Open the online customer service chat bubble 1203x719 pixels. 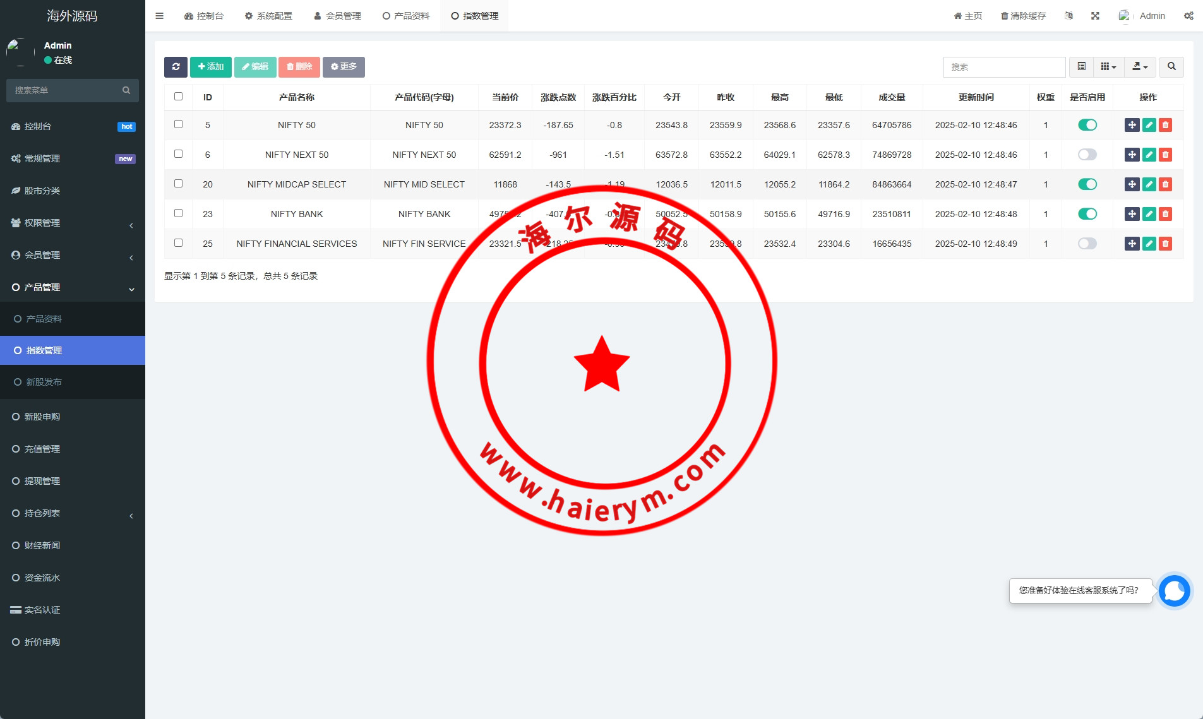1174,591
